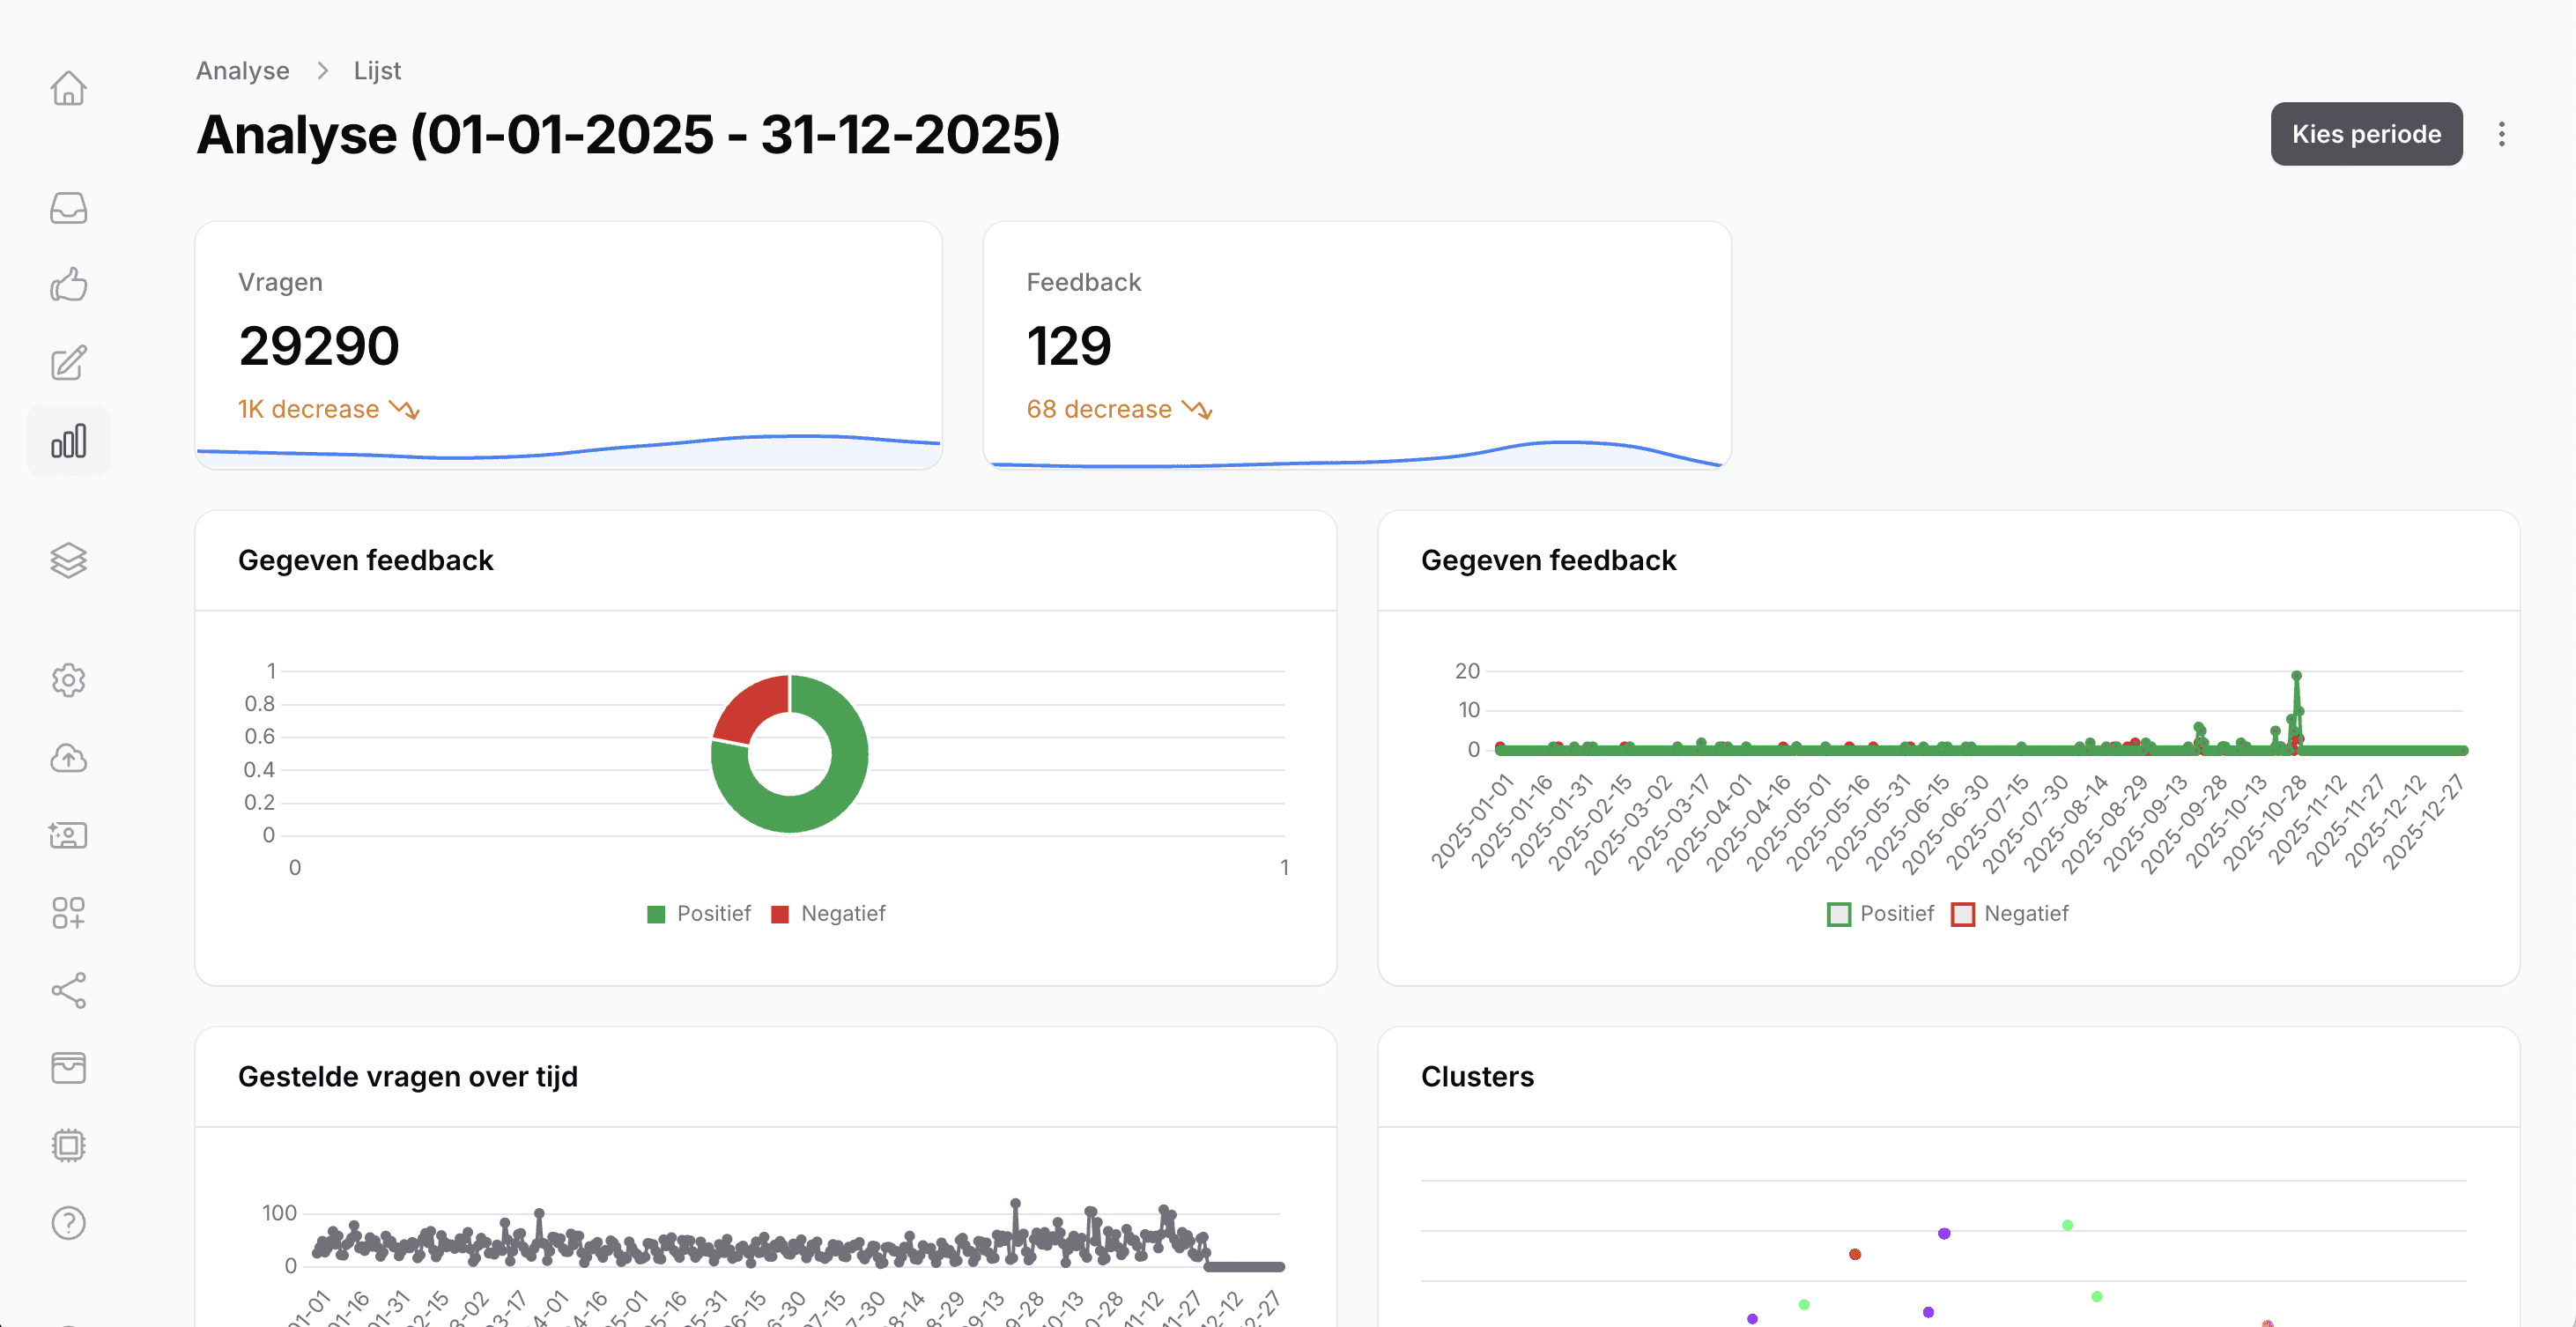Toggle Positief series in donut chart legend
This screenshot has height=1327, width=2576.
click(x=698, y=914)
